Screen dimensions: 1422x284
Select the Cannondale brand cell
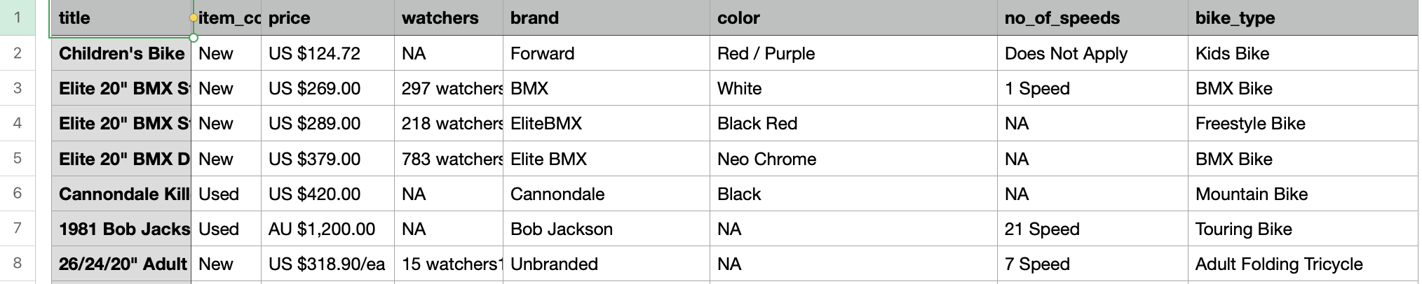pyautogui.click(x=606, y=194)
